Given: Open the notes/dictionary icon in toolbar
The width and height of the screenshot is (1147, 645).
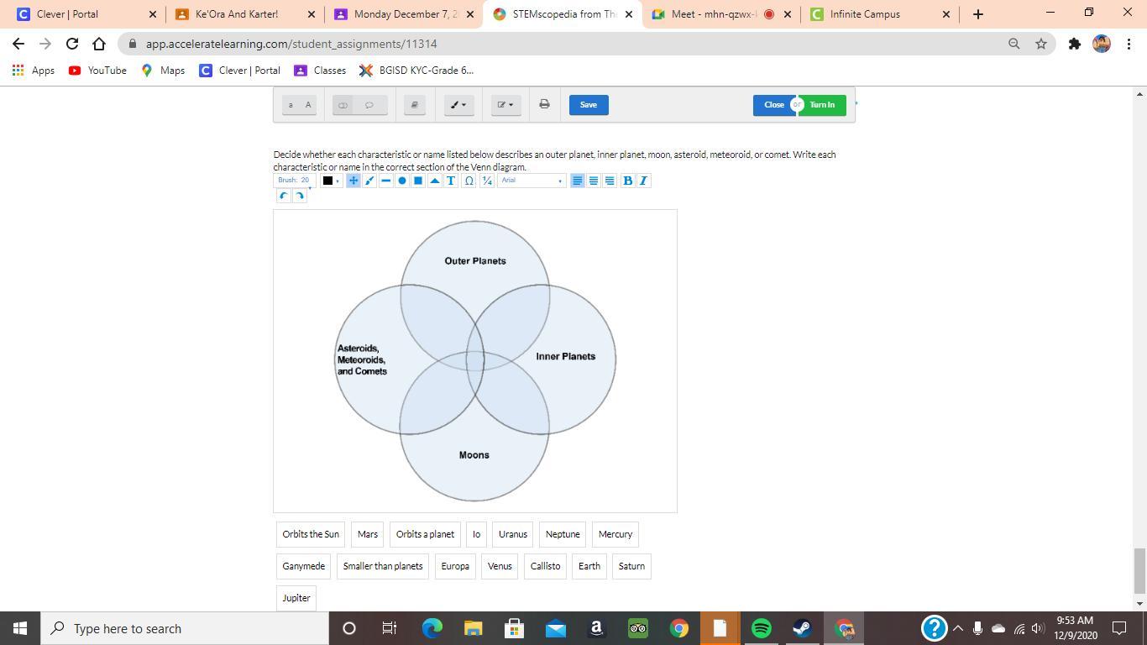Looking at the screenshot, I should (415, 105).
